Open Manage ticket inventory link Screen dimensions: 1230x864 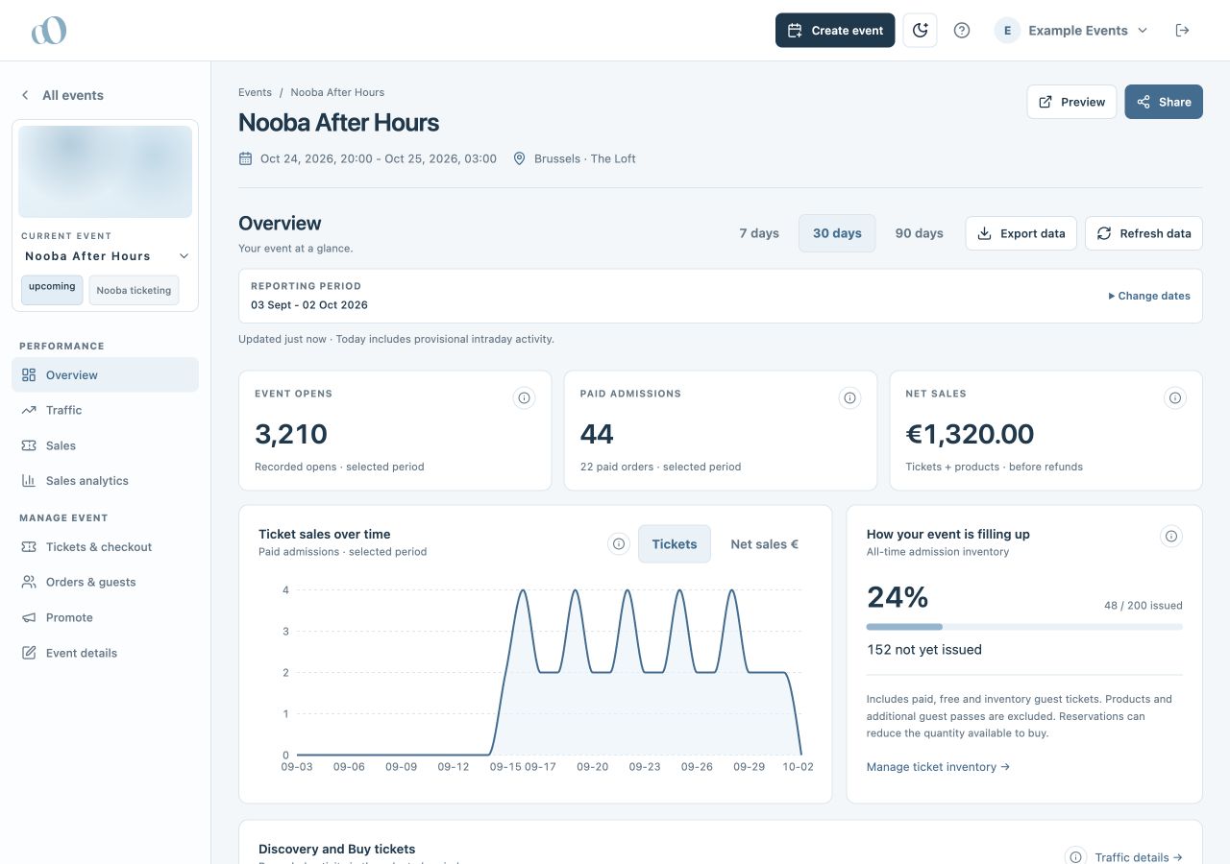pyautogui.click(x=938, y=767)
